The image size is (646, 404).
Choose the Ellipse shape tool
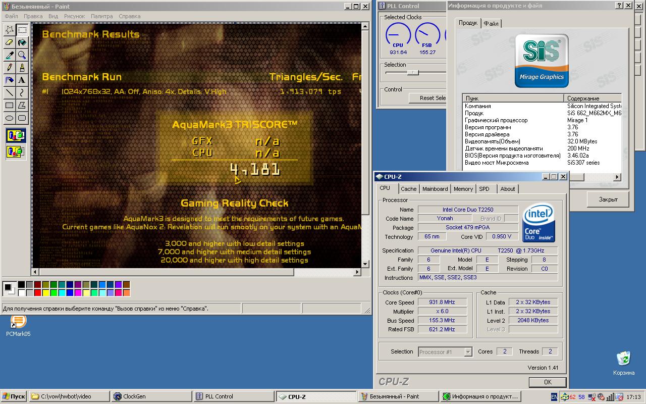9,118
